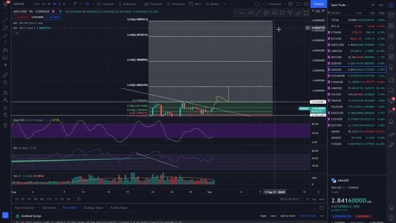The width and height of the screenshot is (396, 223).
Task: Select the trend line drawing tool
Action: tap(5, 20)
